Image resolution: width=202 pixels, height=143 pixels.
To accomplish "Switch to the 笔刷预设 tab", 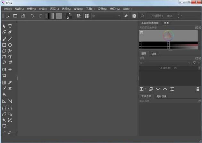I will (161, 96).
